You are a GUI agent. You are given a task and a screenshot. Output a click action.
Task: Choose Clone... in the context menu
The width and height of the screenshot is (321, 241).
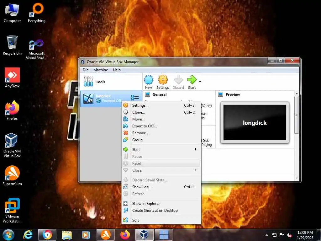point(161,112)
